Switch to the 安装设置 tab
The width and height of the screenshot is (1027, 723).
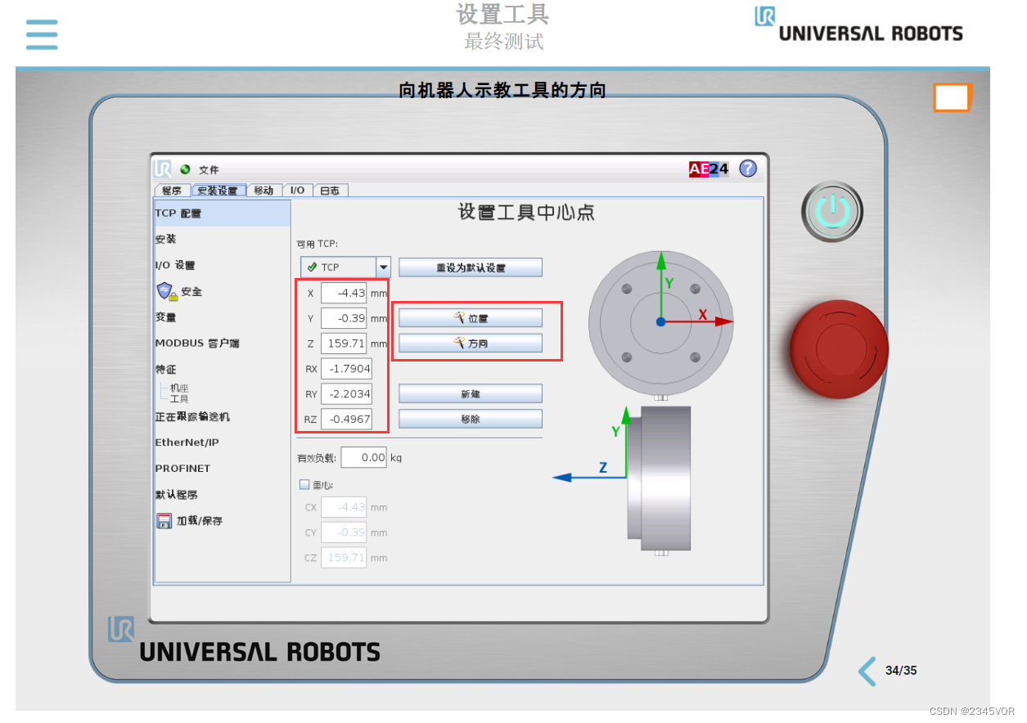point(218,190)
